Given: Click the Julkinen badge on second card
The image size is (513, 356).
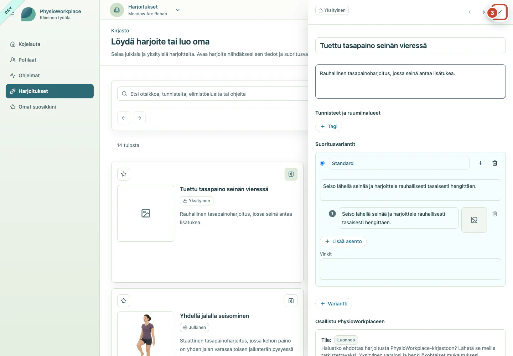Looking at the screenshot, I should click(x=195, y=328).
